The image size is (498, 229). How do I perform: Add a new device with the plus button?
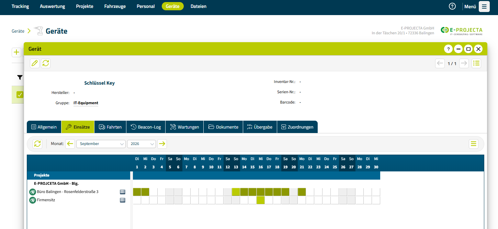point(16,52)
